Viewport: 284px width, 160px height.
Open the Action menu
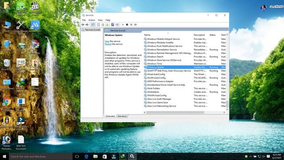click(x=92, y=20)
